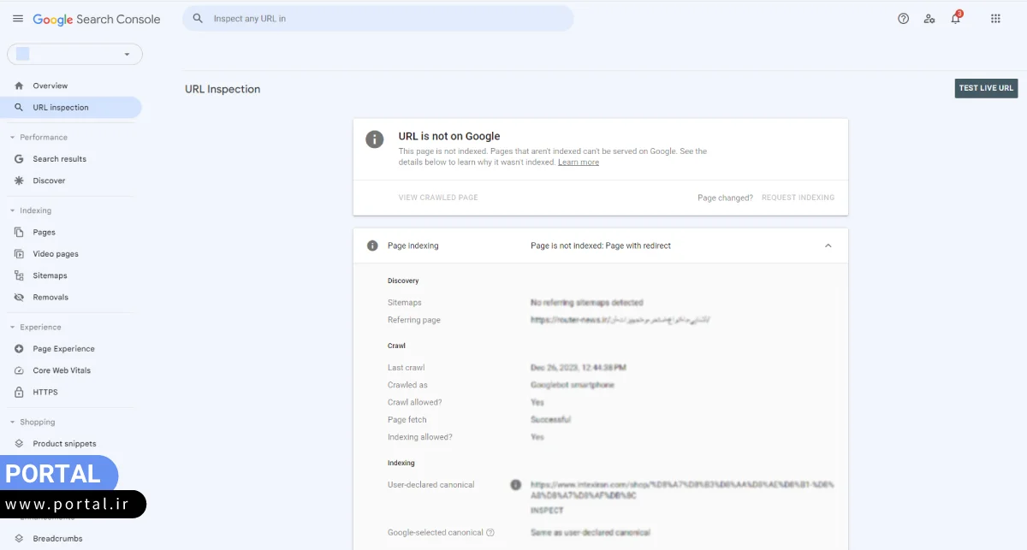Click the search magnifier icon in URL bar
This screenshot has width=1027, height=550.
click(198, 19)
